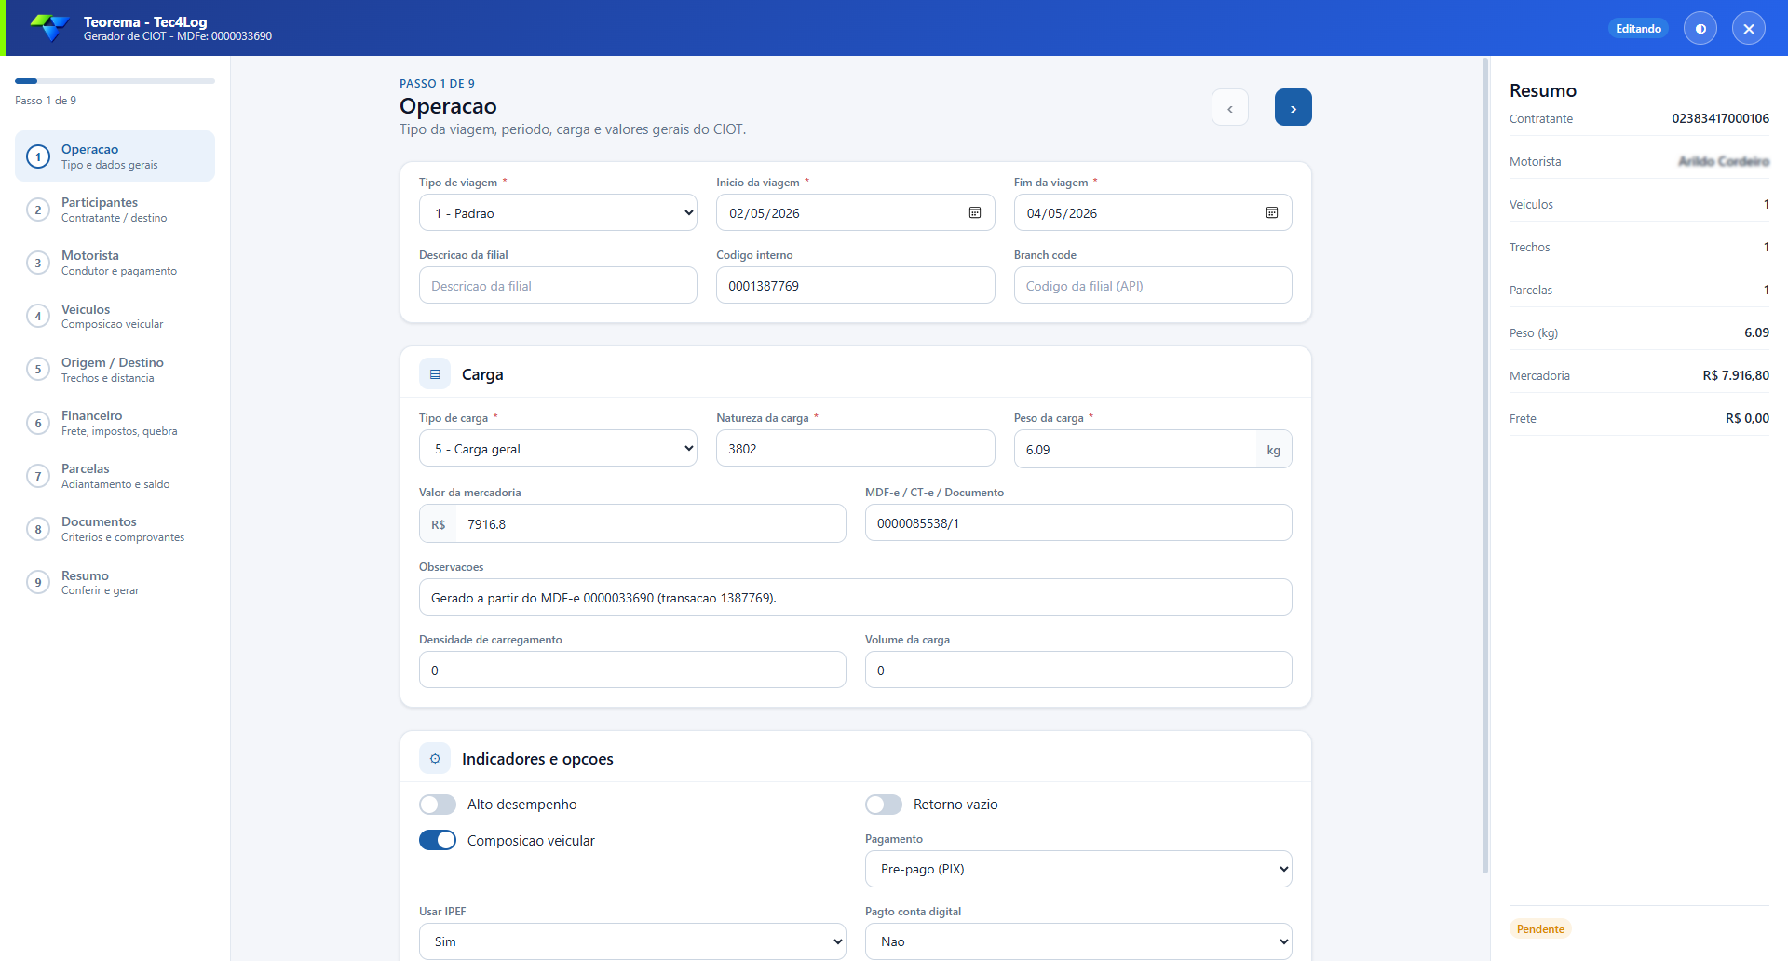
Task: Go to next step with arrow button
Action: pyautogui.click(x=1293, y=107)
